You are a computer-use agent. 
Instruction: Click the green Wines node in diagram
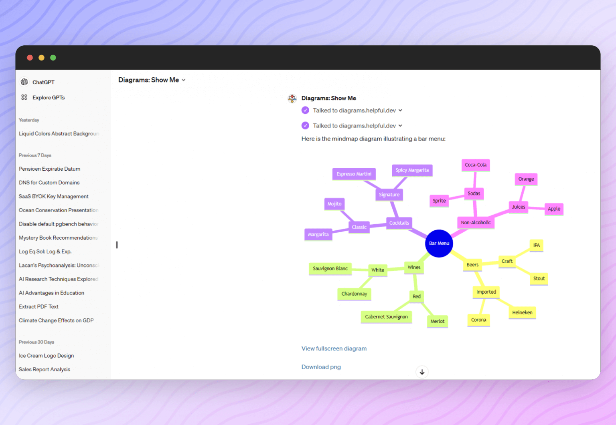coord(414,268)
